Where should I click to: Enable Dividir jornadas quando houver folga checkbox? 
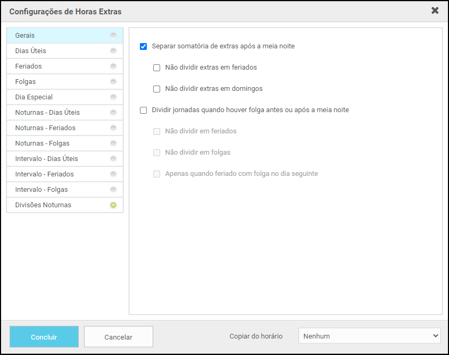point(143,110)
